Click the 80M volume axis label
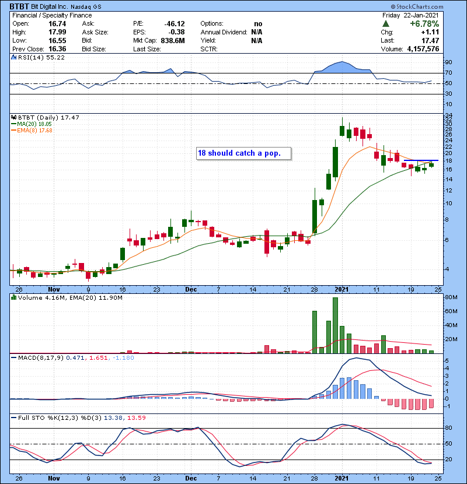Viewport: 467px width, 484px height. point(451,297)
